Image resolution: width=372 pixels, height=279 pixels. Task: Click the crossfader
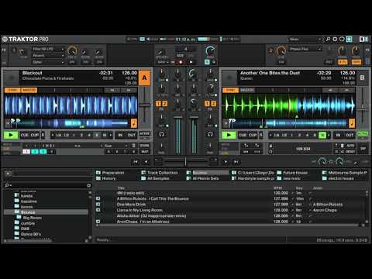coord(185,162)
